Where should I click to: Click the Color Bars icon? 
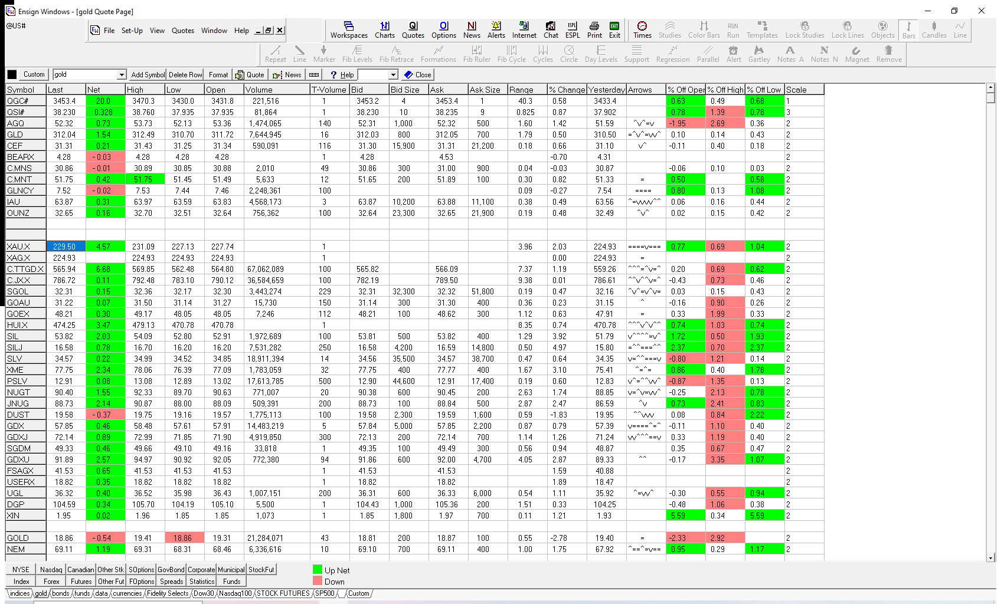[x=704, y=30]
